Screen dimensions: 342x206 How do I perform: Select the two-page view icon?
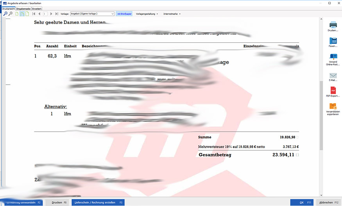click(x=22, y=14)
